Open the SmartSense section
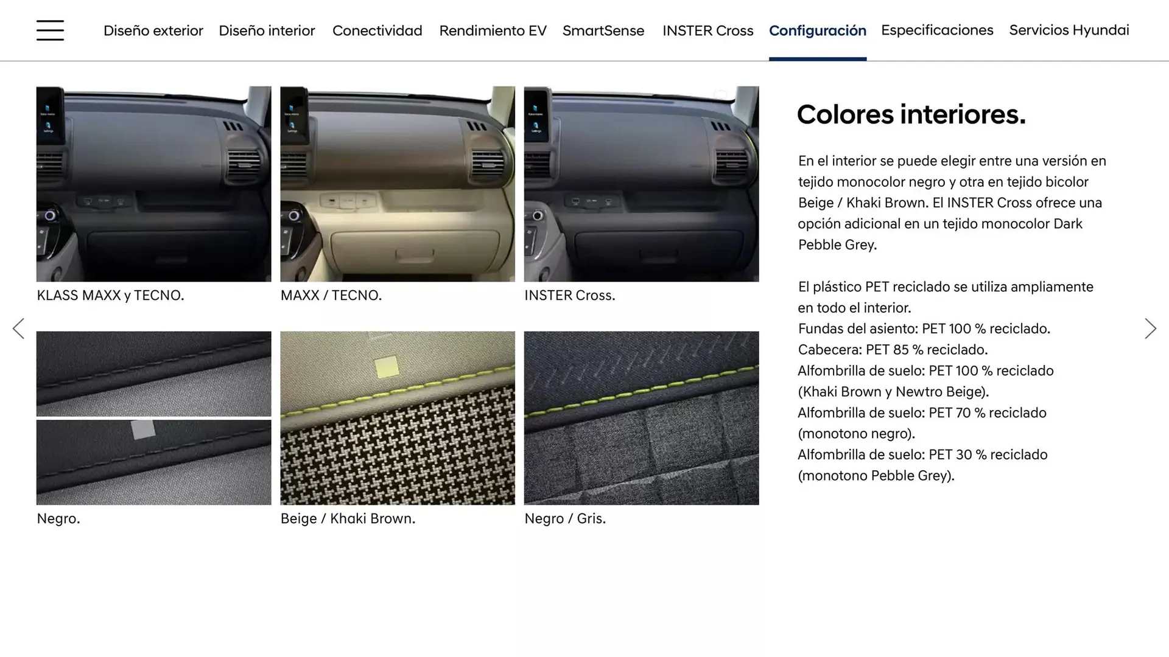The image size is (1169, 657). [603, 30]
